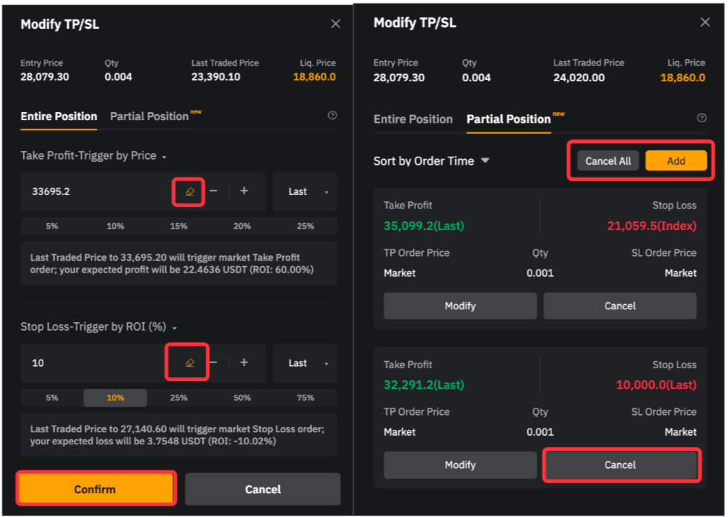728x517 pixels.
Task: Clear the Take Profit price using the eraser icon
Action: (188, 191)
